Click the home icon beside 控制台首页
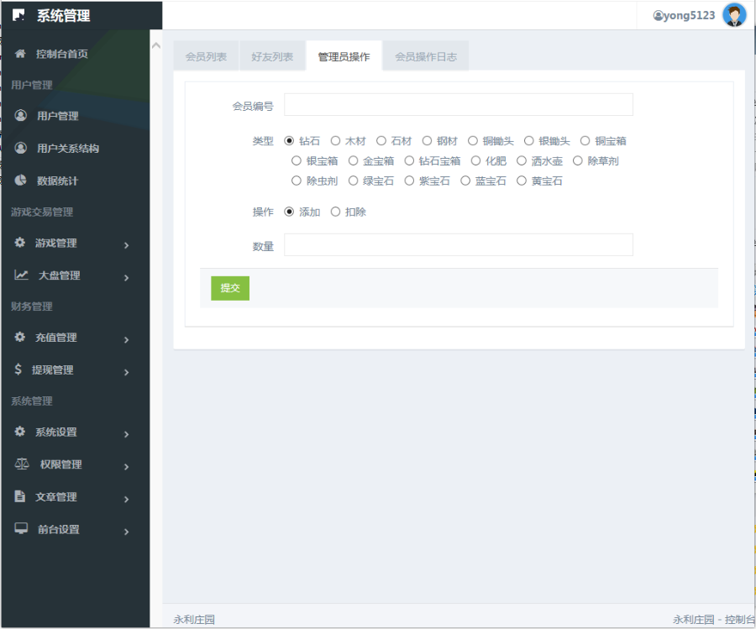Screen dimensions: 756x629 tap(20, 54)
